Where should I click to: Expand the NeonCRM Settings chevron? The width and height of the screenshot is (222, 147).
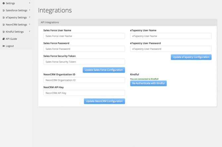pos(29,24)
